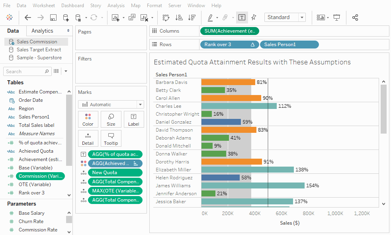Toggle data pane list view icon
The height and width of the screenshot is (235, 391).
click(57, 71)
